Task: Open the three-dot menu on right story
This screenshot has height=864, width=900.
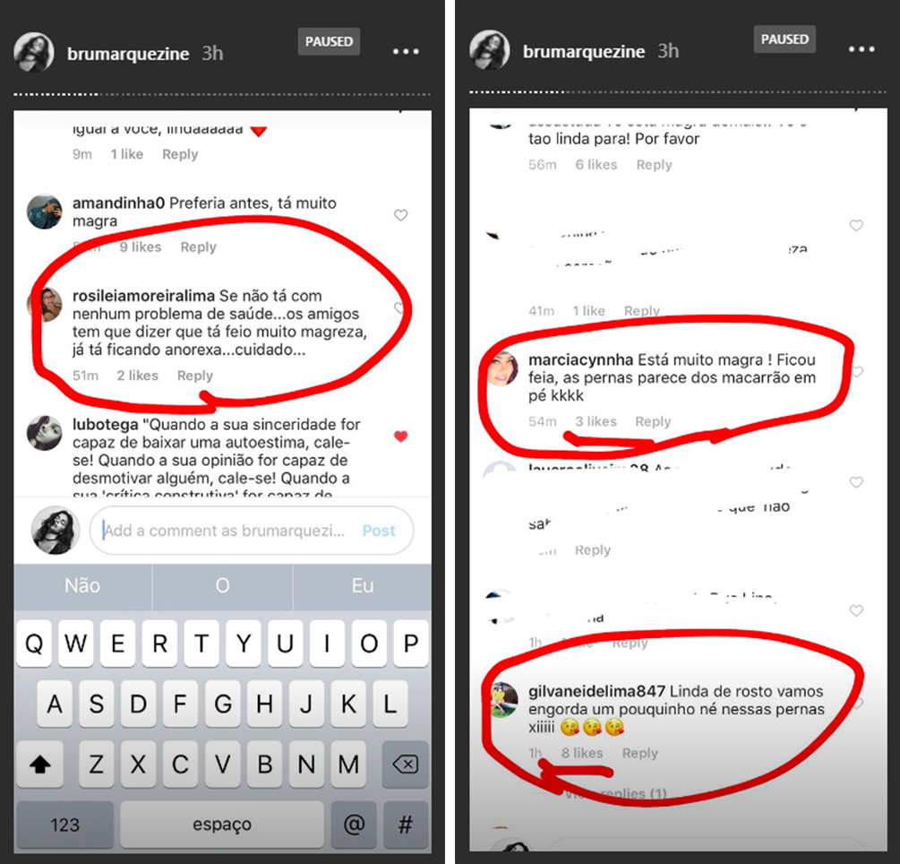Action: pos(861,49)
